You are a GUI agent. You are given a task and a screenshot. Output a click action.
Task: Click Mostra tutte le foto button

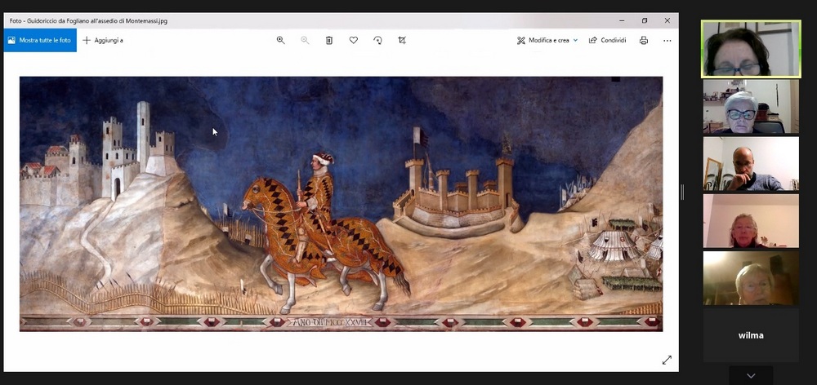(40, 40)
